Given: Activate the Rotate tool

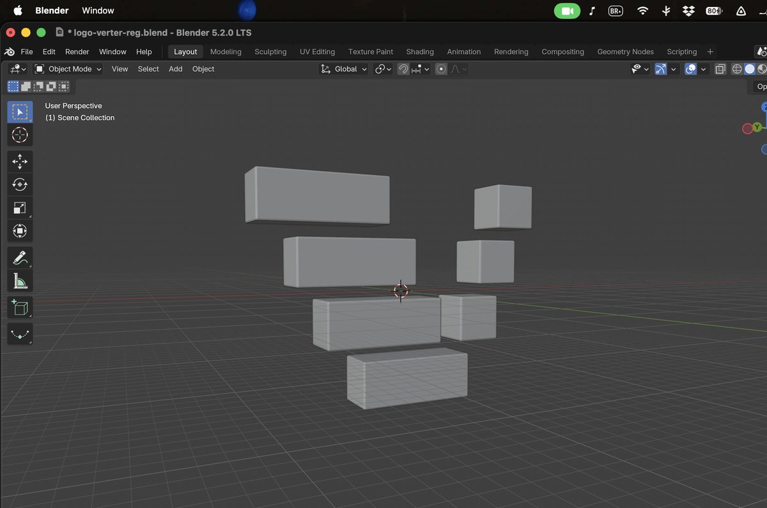Looking at the screenshot, I should click(20, 184).
